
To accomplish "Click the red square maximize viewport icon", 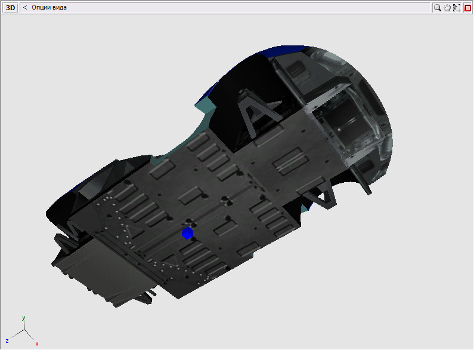I will tap(467, 8).
